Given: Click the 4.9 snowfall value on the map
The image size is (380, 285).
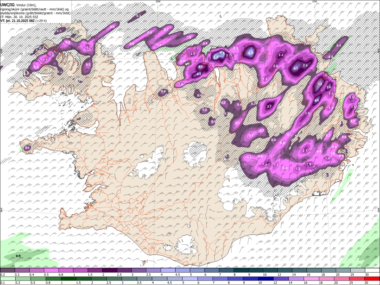Looking at the screenshot, I should click(x=250, y=53).
